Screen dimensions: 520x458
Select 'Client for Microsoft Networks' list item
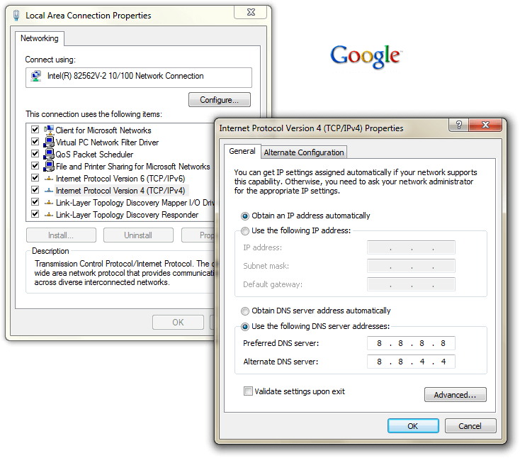tap(103, 130)
